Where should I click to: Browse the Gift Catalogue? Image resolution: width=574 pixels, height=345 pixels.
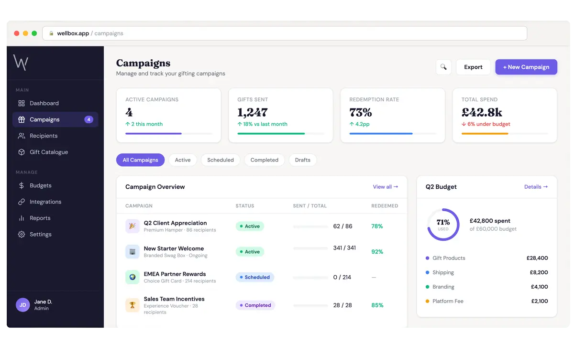pos(49,151)
